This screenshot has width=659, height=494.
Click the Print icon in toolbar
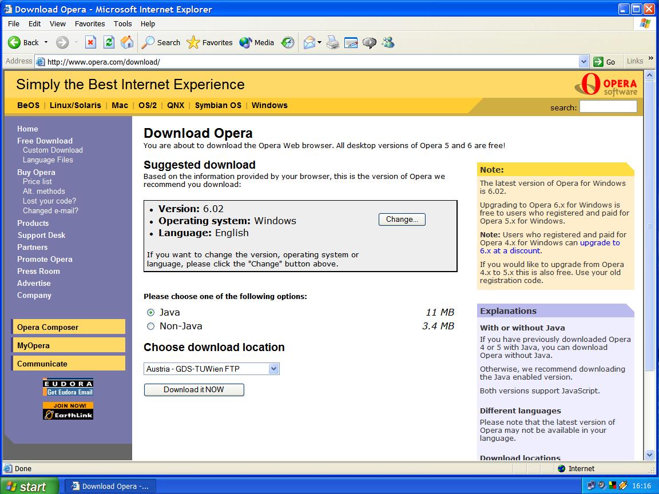click(x=333, y=42)
